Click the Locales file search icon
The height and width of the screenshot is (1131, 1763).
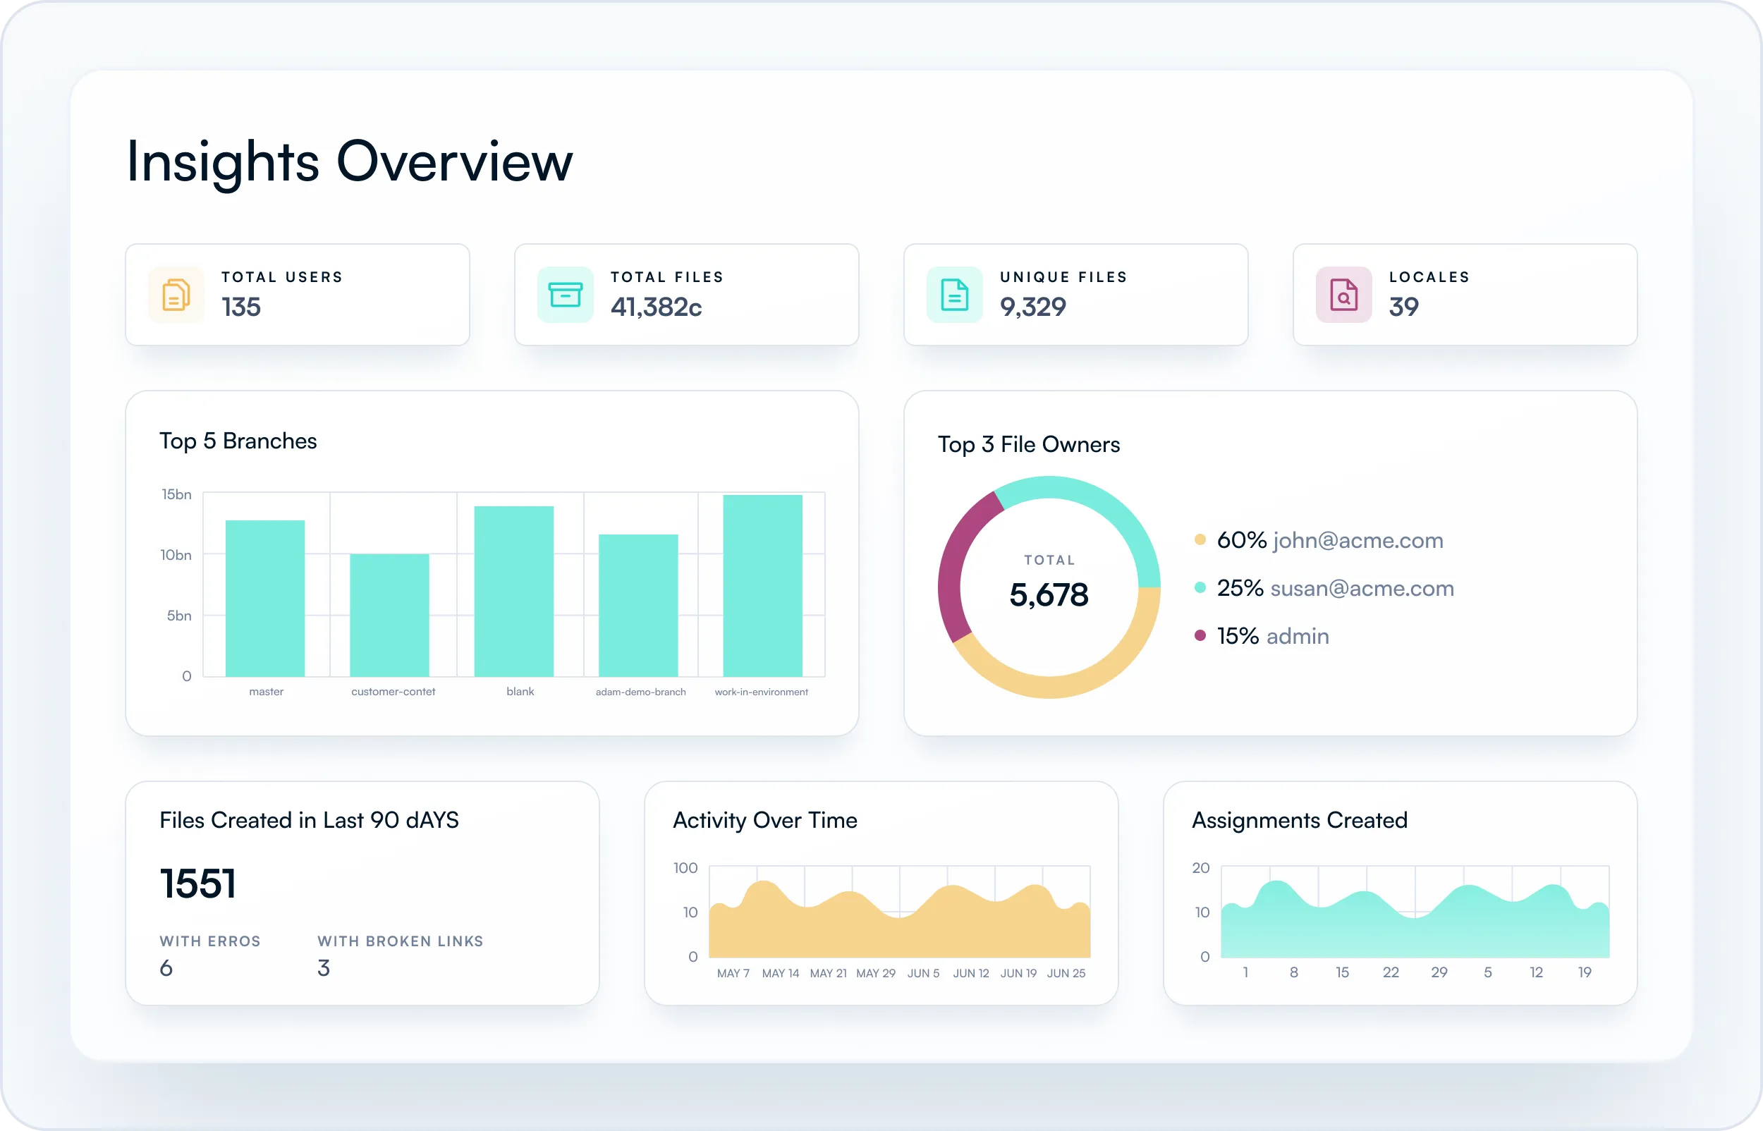pyautogui.click(x=1343, y=295)
